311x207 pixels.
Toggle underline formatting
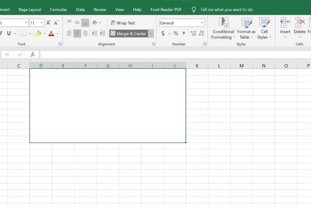click(9, 33)
